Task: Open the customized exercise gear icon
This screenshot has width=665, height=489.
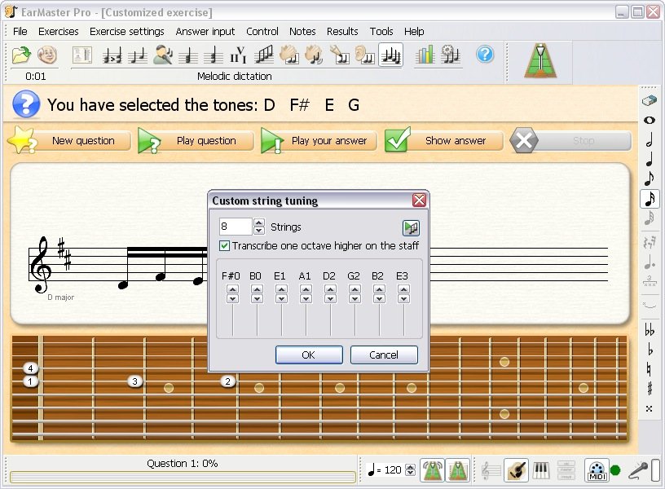Action: (x=451, y=55)
